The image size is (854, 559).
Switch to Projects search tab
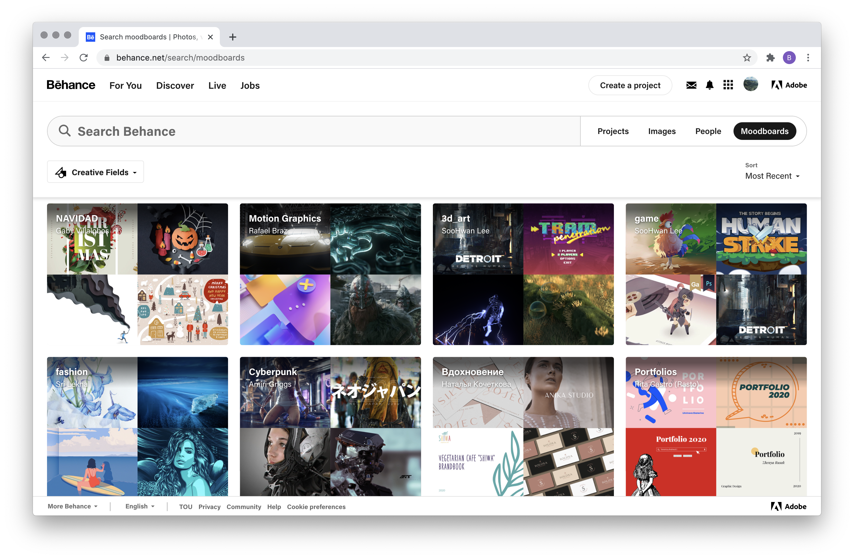613,131
